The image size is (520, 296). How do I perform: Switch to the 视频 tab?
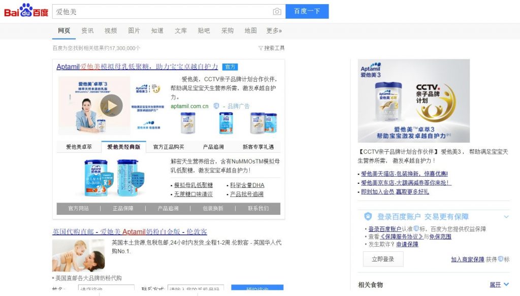[111, 30]
